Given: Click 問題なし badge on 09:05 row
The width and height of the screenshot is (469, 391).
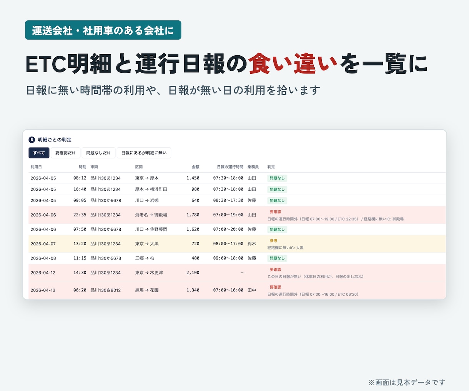Looking at the screenshot, I should (277, 200).
